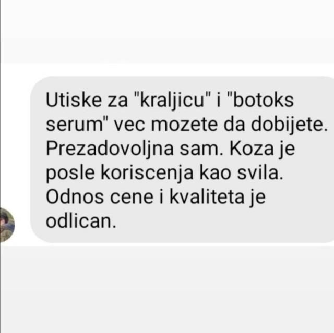Click the word "cene" in the message
This screenshot has width=334, height=333.
pyautogui.click(x=132, y=198)
